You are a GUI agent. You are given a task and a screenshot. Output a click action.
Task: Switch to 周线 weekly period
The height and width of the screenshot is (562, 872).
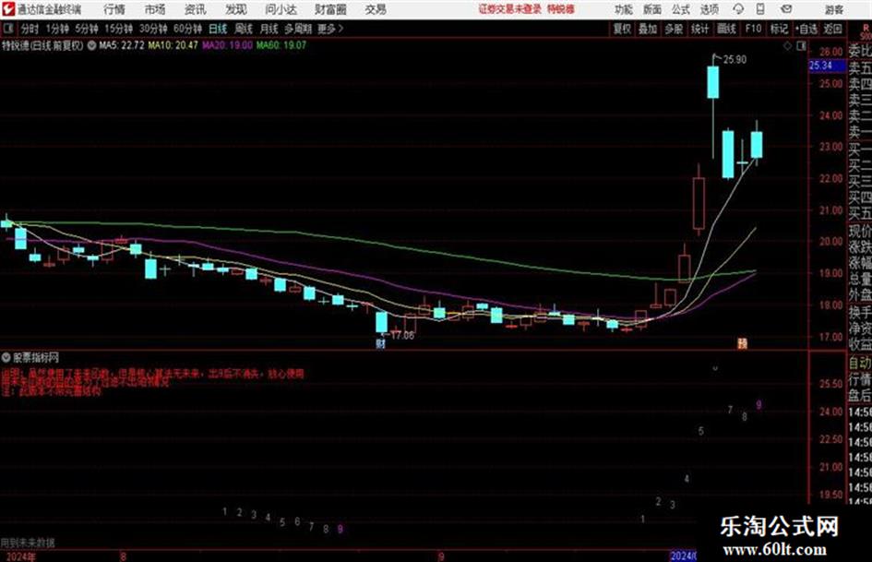(244, 29)
